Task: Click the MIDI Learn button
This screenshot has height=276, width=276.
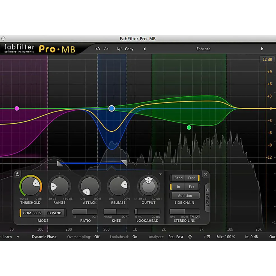Action: tap(6, 237)
